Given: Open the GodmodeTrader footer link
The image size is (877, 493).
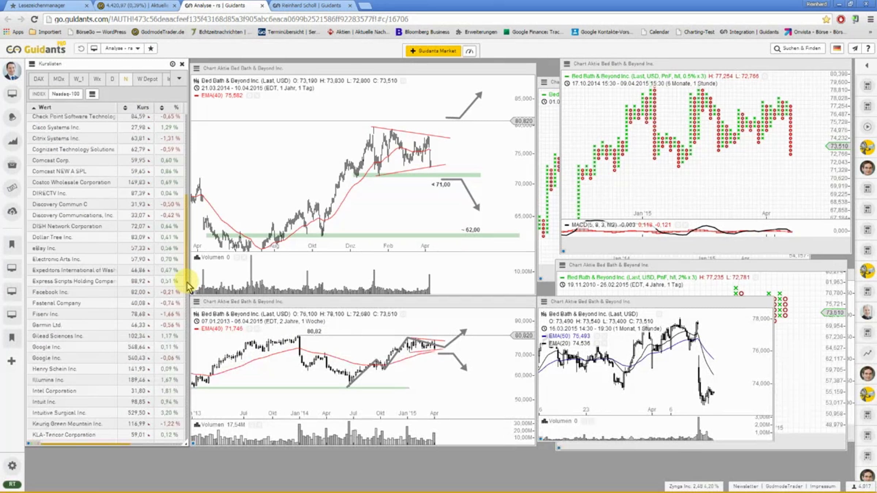Looking at the screenshot, I should (x=784, y=486).
